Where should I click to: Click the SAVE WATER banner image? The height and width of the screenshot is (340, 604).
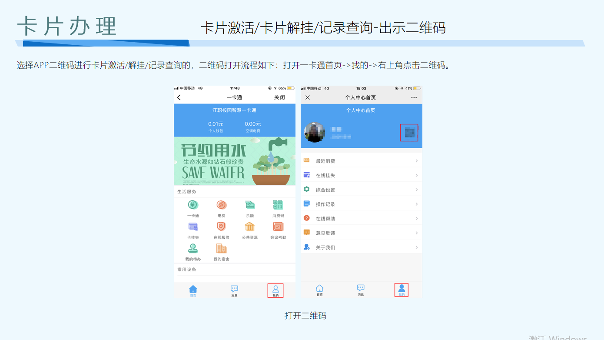pyautogui.click(x=235, y=161)
